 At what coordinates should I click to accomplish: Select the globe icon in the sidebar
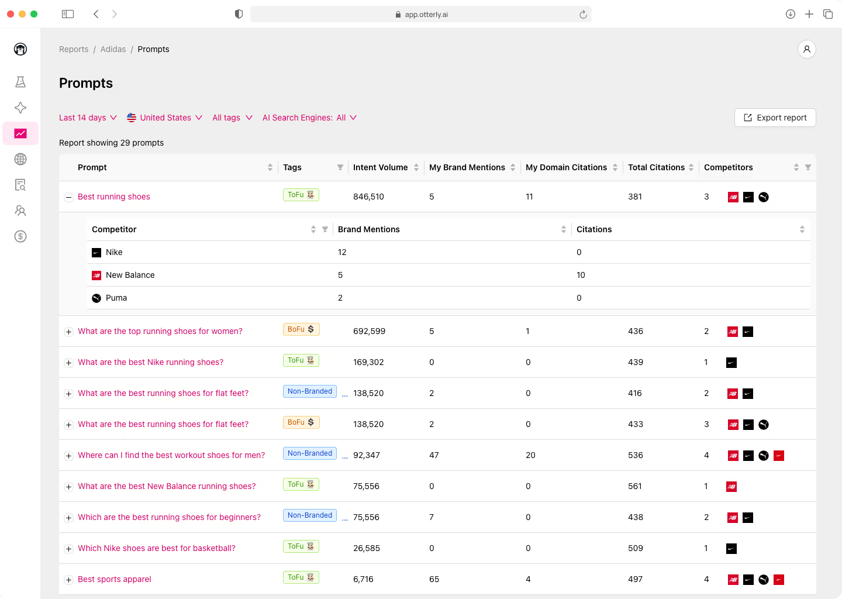tap(20, 159)
